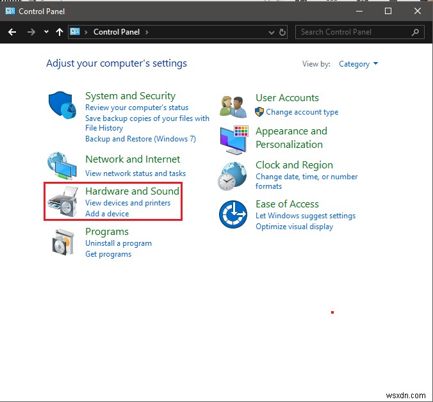The image size is (433, 402).
Task: Open the Hardware and Sound category link
Action: 133,191
